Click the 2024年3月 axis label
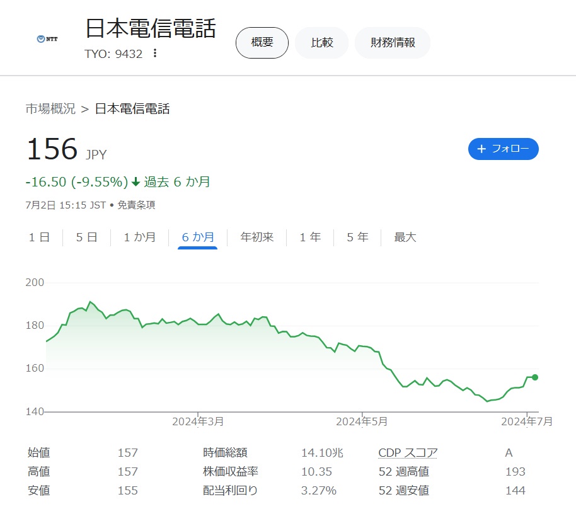Viewport: 576px width, 509px height. pyautogui.click(x=198, y=421)
